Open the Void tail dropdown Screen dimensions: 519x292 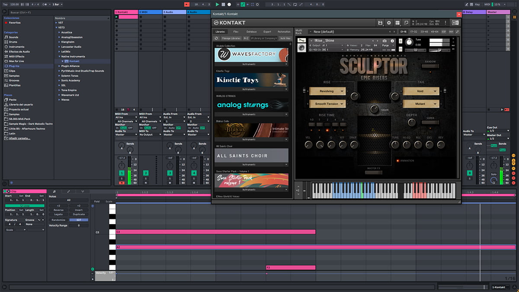pyautogui.click(x=421, y=91)
